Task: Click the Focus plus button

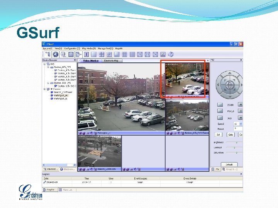Action: point(240,111)
